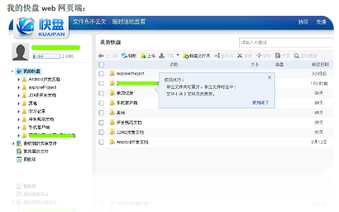
Task: Check the J2ME开发文档 row checkbox
Action: click(101, 132)
